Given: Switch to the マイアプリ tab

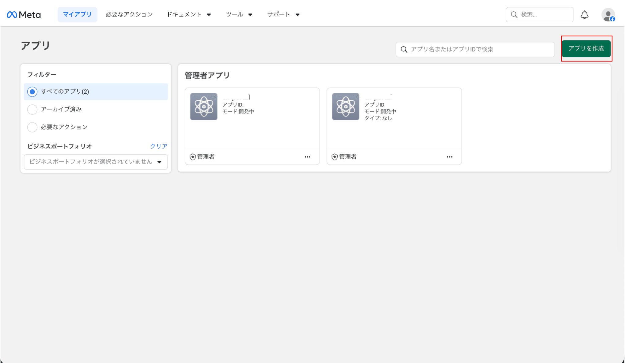Looking at the screenshot, I should pos(77,15).
